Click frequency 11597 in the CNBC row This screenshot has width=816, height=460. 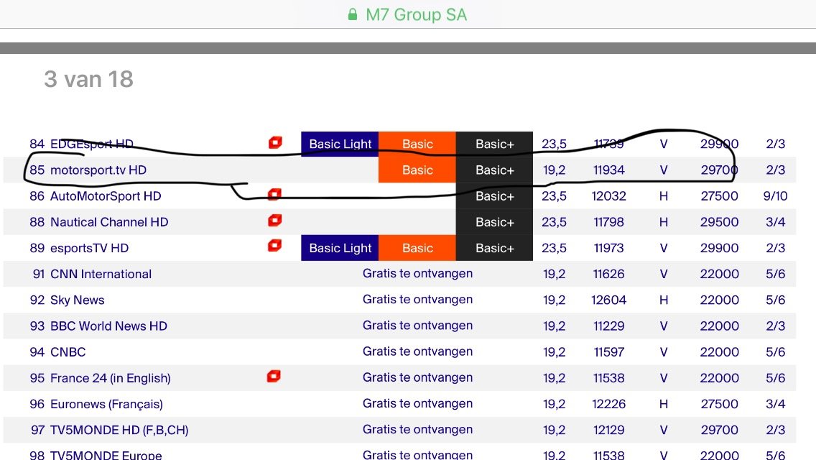click(x=609, y=352)
